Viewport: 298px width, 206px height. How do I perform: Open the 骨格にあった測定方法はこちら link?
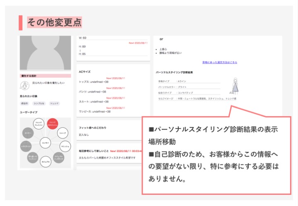click(220, 62)
